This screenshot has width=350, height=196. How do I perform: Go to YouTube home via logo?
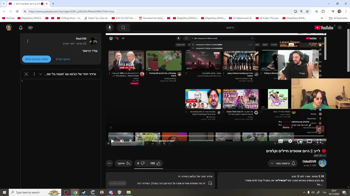point(324,27)
